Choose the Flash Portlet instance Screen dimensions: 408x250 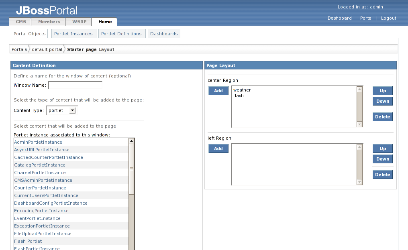tap(28, 241)
